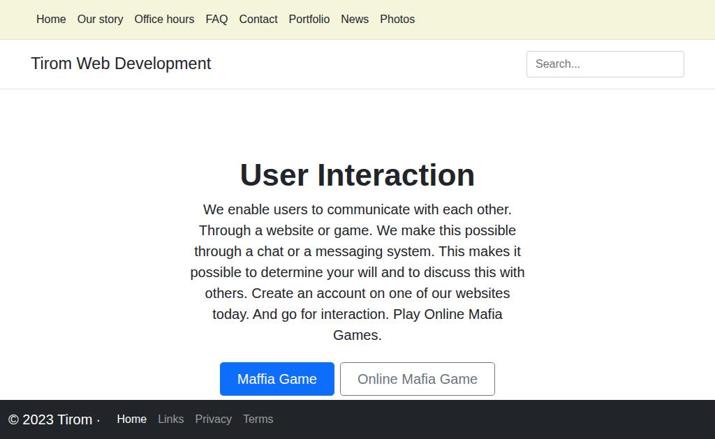The image size is (715, 439).
Task: Select the Home link in the footer
Action: pyautogui.click(x=131, y=419)
